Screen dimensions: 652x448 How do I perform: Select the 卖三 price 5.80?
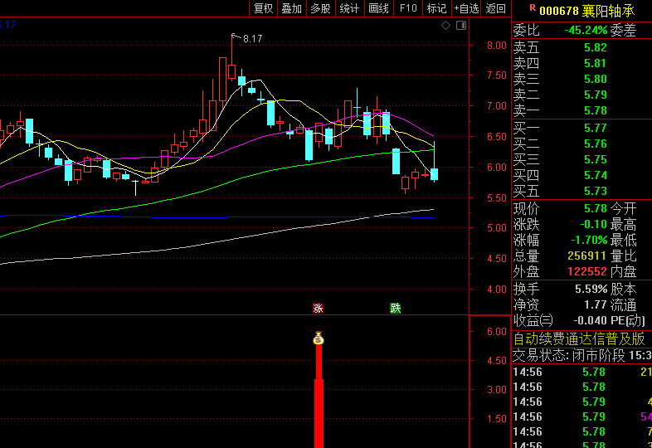click(x=596, y=79)
